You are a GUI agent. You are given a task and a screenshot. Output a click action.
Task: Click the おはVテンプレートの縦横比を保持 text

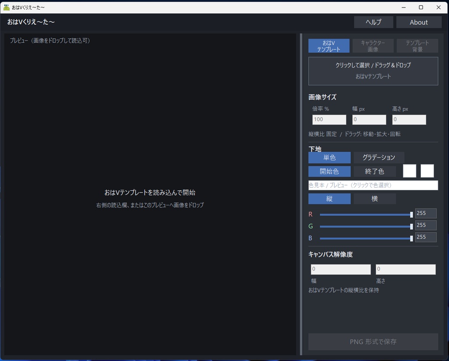coord(344,290)
